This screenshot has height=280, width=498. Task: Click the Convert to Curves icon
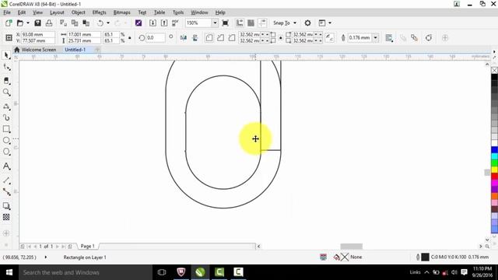pos(429,38)
